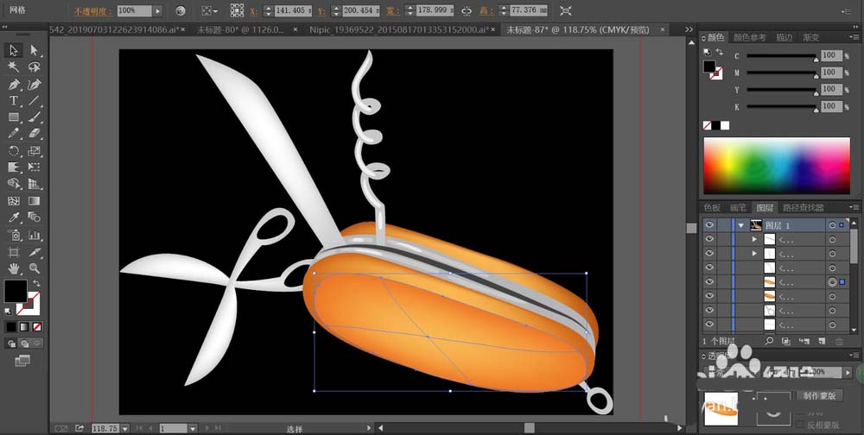
Task: Select the Pencil tool
Action: tap(14, 134)
